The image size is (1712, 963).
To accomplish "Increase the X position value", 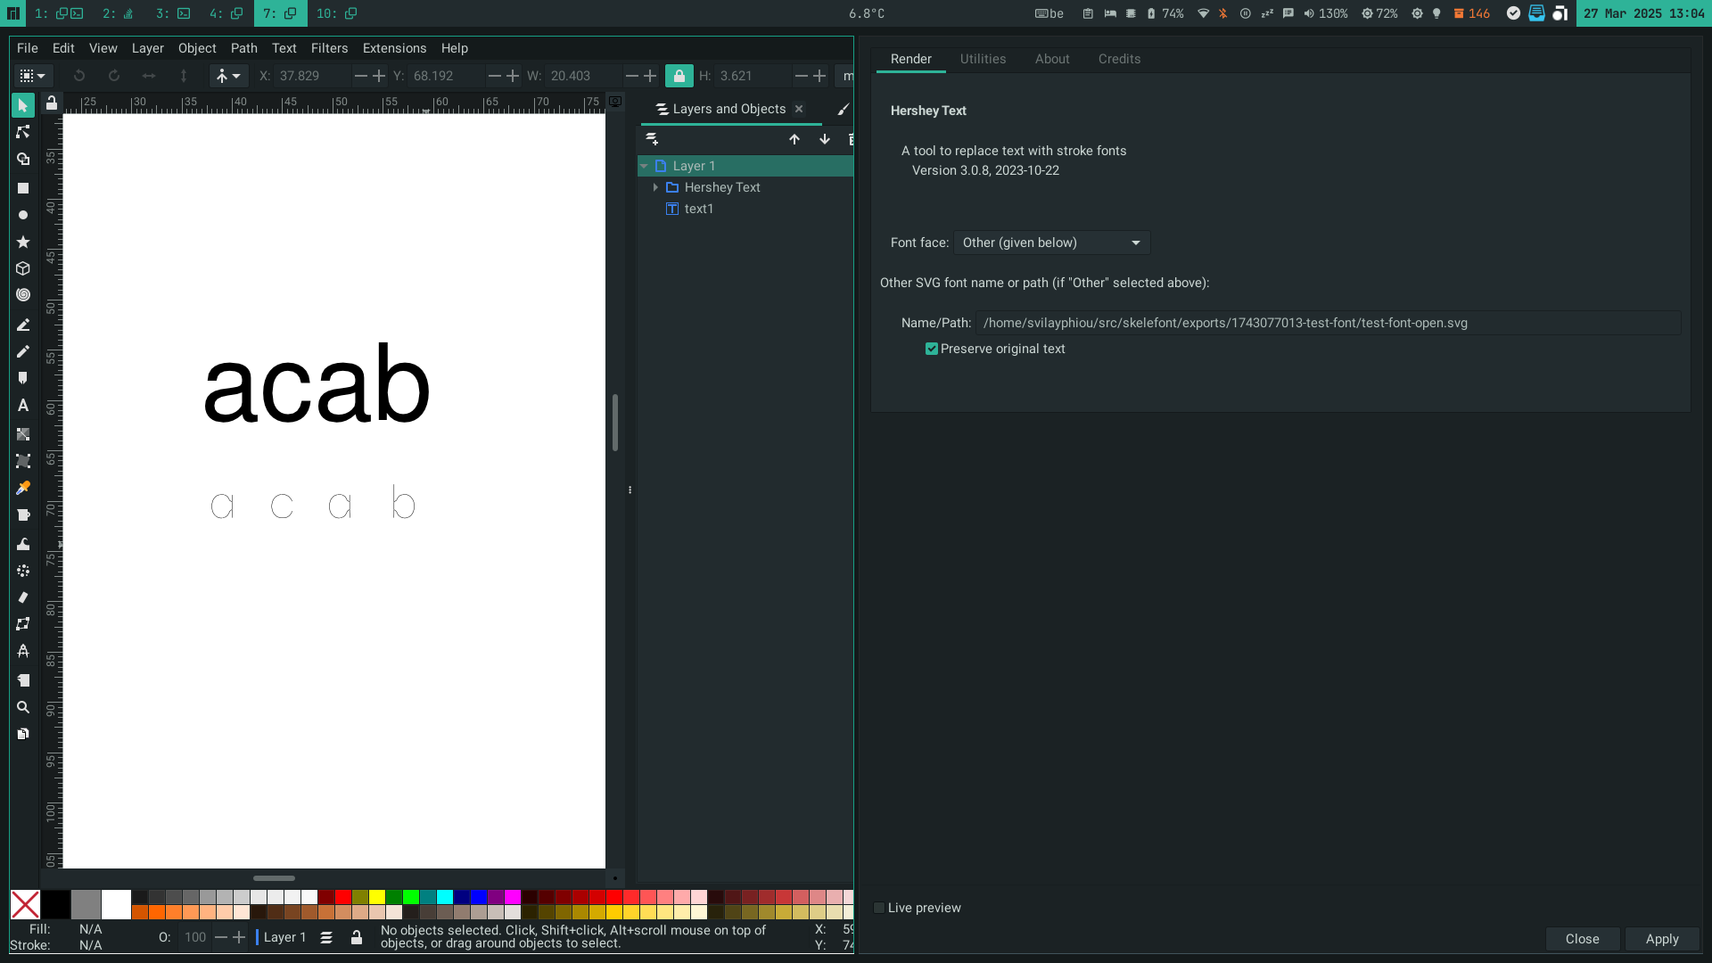I will coord(379,76).
